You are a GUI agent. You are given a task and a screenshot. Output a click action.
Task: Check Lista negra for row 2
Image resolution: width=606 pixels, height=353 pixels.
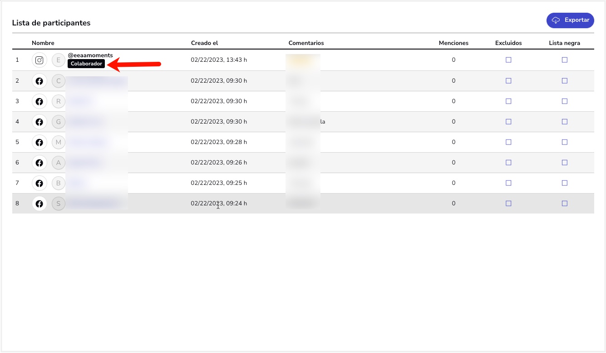pos(565,81)
